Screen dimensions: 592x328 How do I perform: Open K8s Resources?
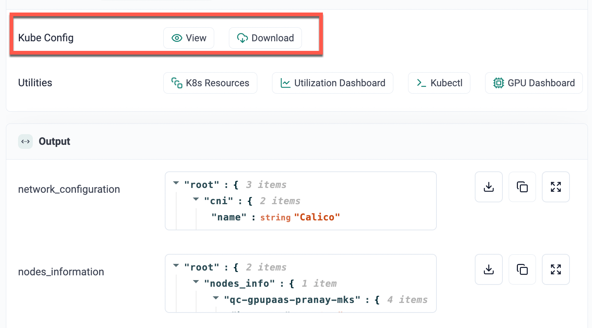210,83
